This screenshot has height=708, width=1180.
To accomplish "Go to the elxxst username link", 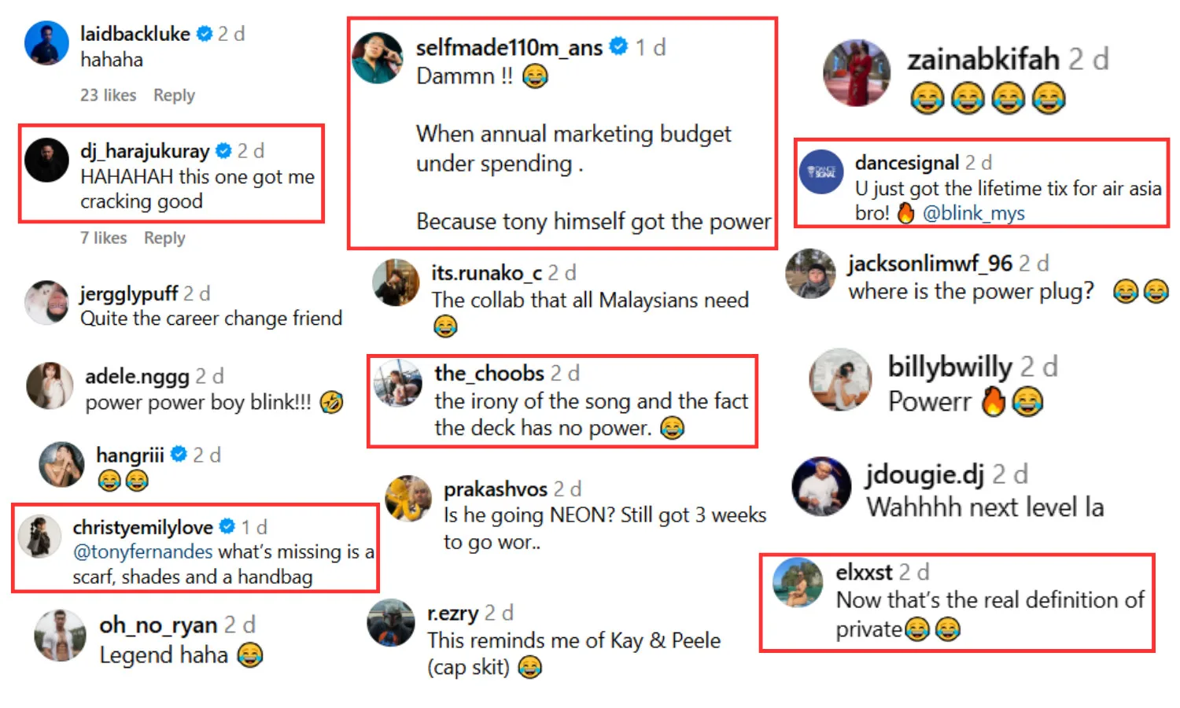I will (x=864, y=572).
